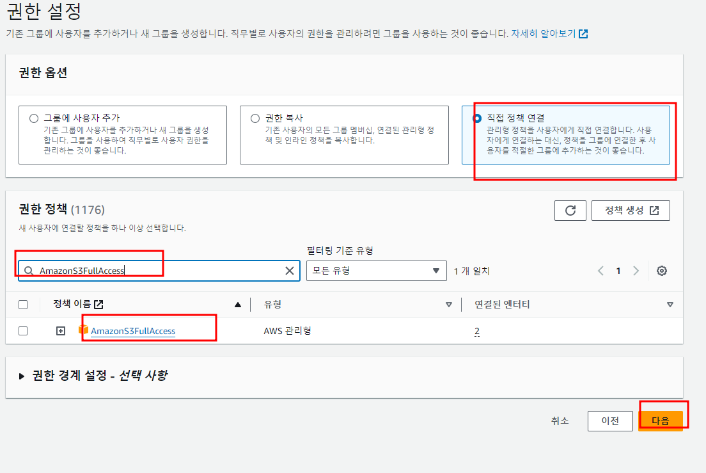
Task: Click the 취소 button
Action: click(x=560, y=421)
